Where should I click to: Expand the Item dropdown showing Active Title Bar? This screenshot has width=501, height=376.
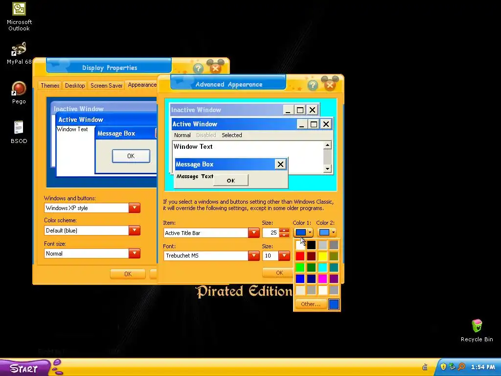pyautogui.click(x=254, y=233)
